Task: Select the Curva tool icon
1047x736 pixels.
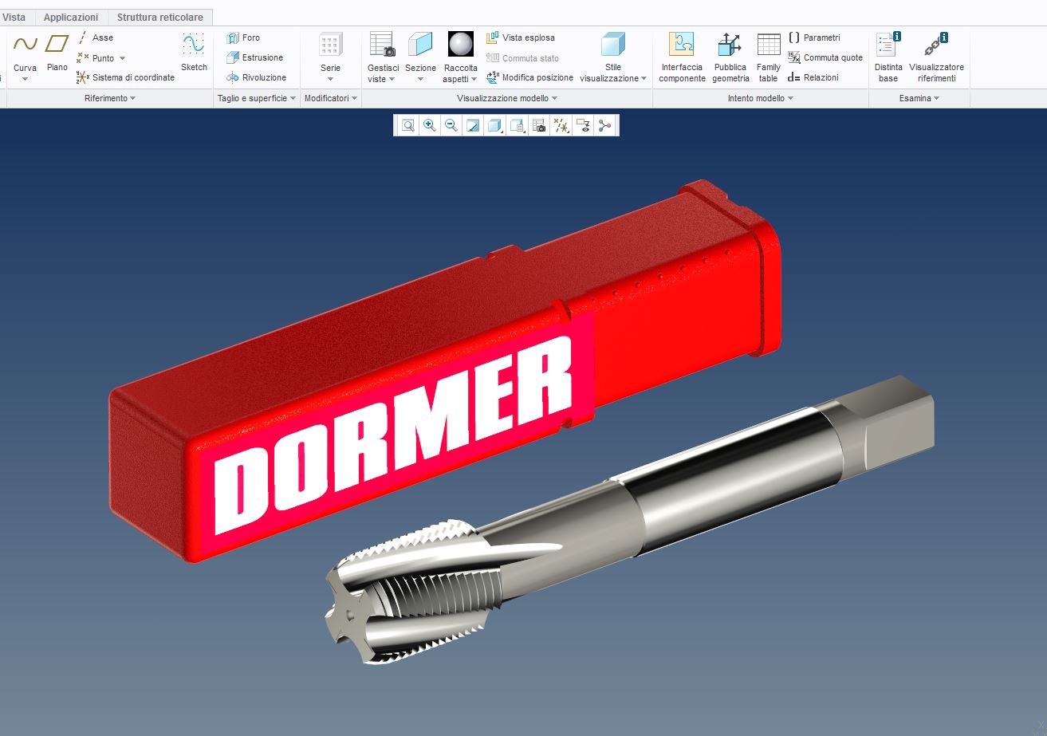Action: [x=25, y=44]
